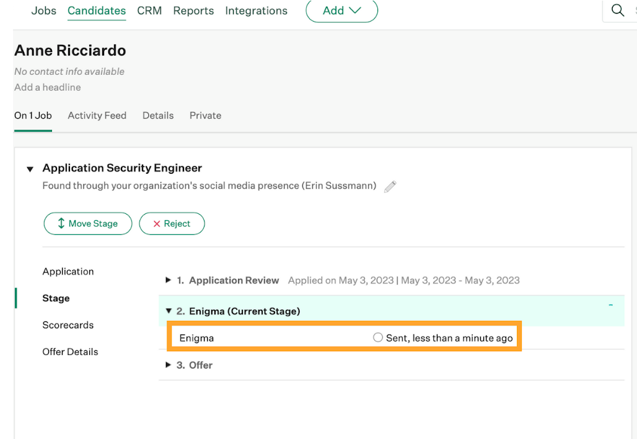Select the Sent radio next to Enigma
Viewport: 637px width, 439px height.
tap(377, 337)
